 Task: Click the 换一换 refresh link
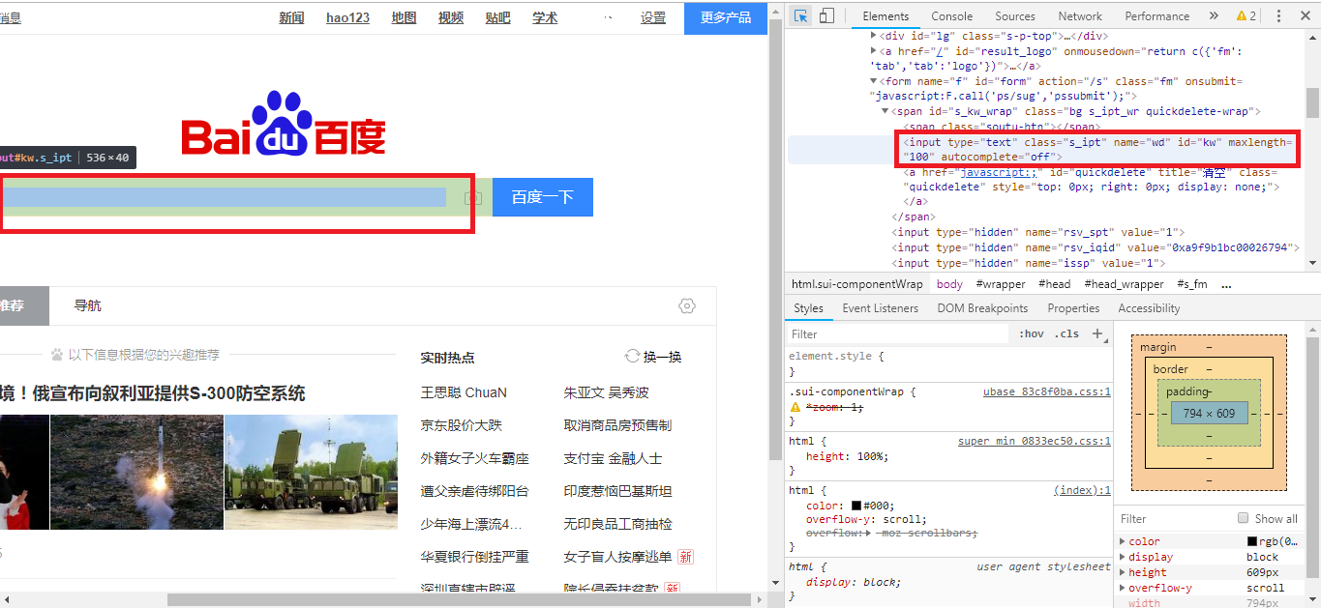tap(663, 357)
